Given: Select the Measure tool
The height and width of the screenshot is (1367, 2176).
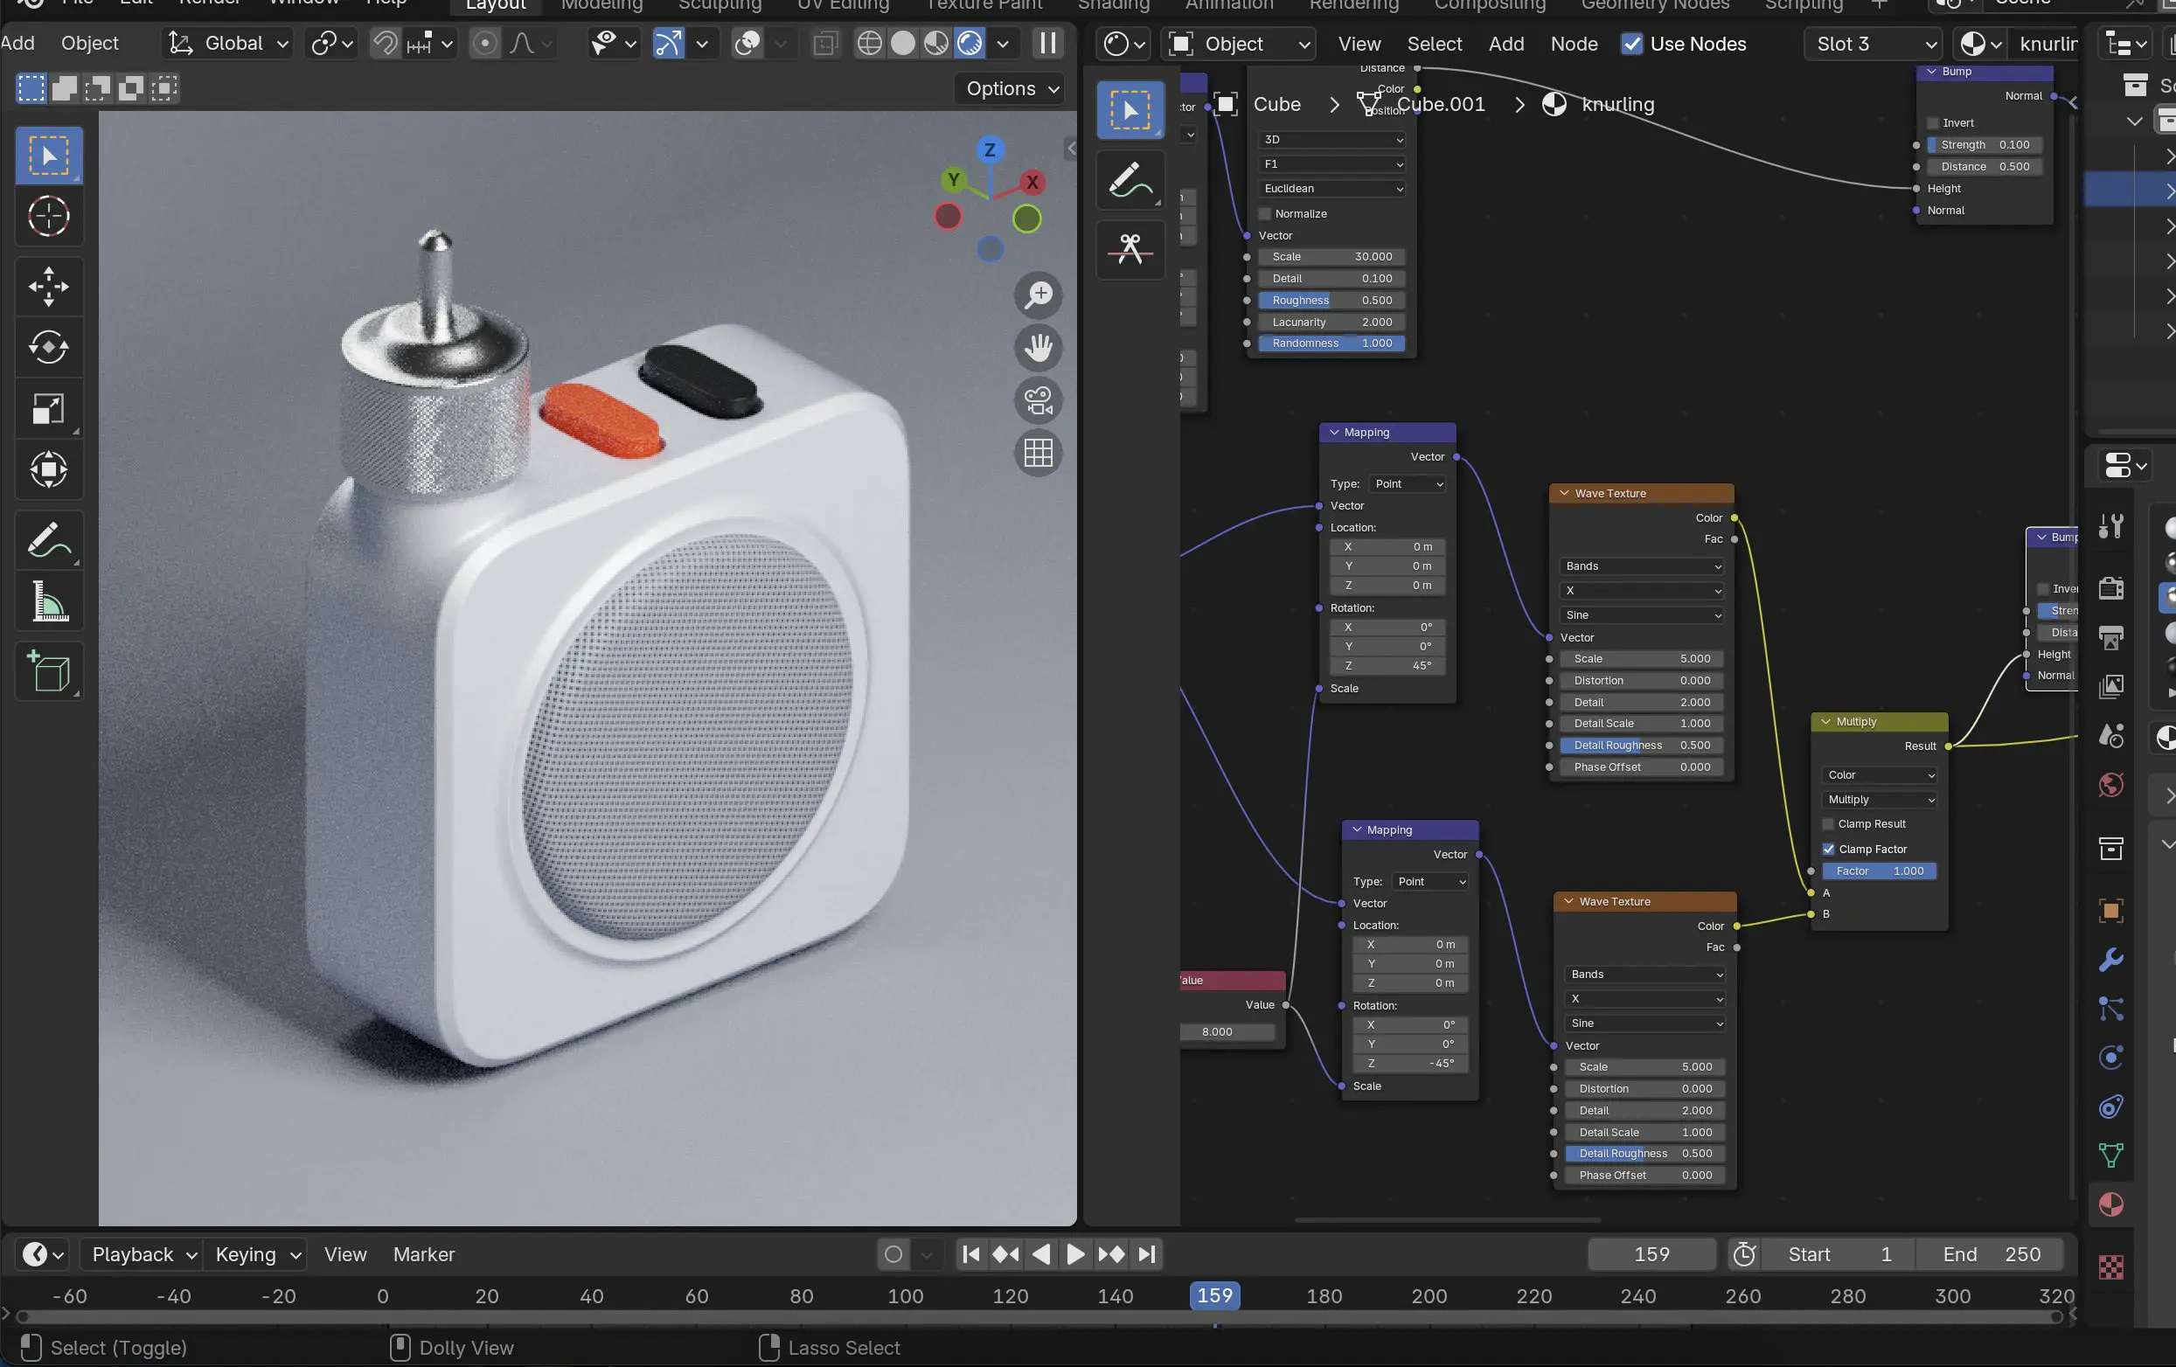Looking at the screenshot, I should [x=49, y=600].
